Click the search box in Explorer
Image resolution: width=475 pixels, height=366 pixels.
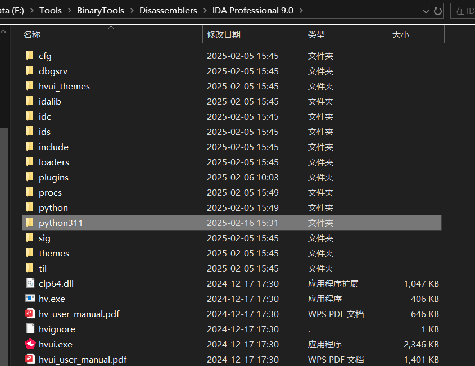point(463,11)
